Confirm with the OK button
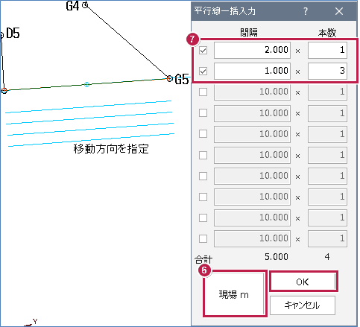Image resolution: width=360 pixels, height=327 pixels. coord(303,282)
